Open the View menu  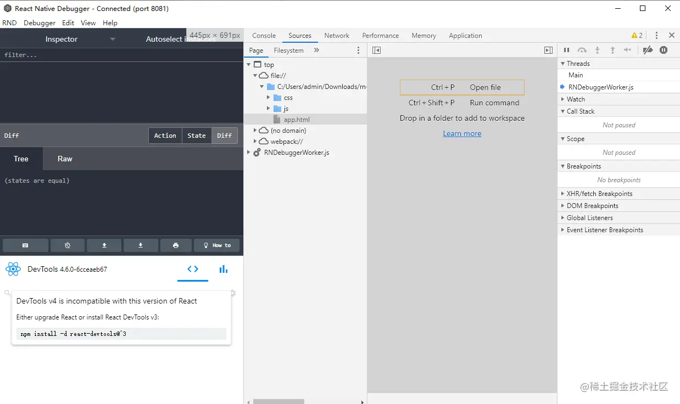point(88,23)
